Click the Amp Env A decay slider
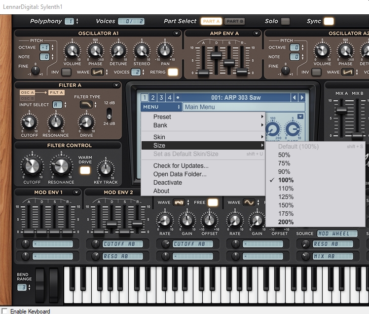Screen dimensions: 369x314 [216, 55]
